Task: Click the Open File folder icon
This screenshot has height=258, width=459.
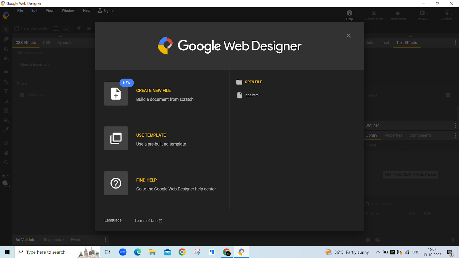Action: click(239, 82)
